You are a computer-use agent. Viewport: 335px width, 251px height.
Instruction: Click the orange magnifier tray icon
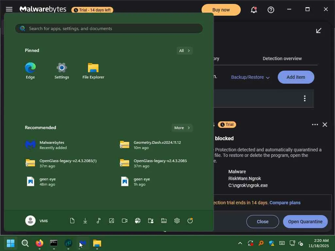click(x=261, y=243)
